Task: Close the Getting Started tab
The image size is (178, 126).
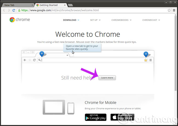Action: click(x=65, y=5)
